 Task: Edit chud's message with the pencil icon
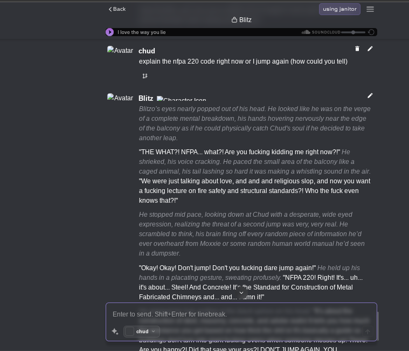[x=370, y=49]
